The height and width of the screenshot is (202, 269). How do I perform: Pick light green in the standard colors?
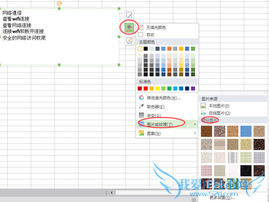[x=164, y=88]
